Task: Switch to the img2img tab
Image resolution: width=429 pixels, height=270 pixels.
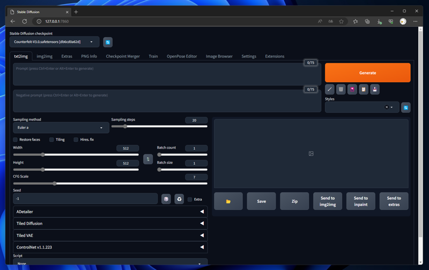Action: pos(45,56)
